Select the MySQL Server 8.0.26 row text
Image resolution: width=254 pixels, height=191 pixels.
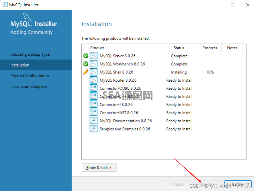click(x=117, y=56)
